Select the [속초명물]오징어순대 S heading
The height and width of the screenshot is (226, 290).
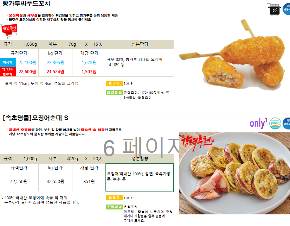[36, 118]
